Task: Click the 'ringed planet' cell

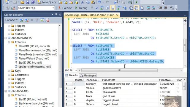Action: point(130,104)
